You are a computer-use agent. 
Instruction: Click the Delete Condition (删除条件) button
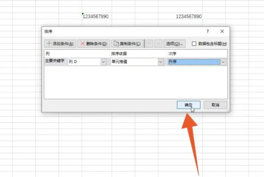(93, 44)
